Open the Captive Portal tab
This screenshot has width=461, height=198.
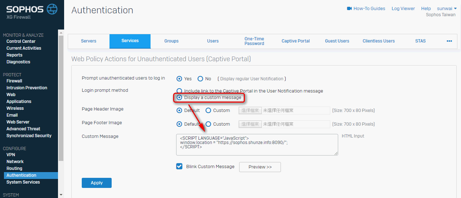click(x=296, y=41)
